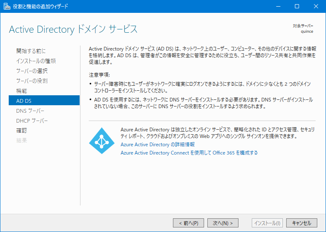Go to DHCP サーバー step
The height and width of the screenshot is (232, 326).
pyautogui.click(x=32, y=121)
